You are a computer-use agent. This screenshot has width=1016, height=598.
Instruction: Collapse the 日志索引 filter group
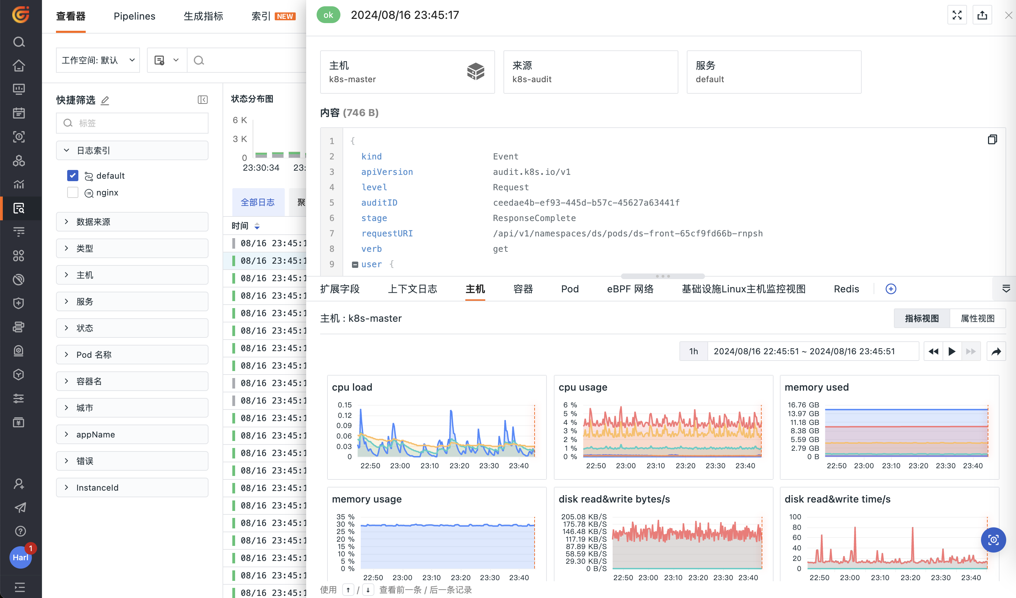pyautogui.click(x=132, y=150)
